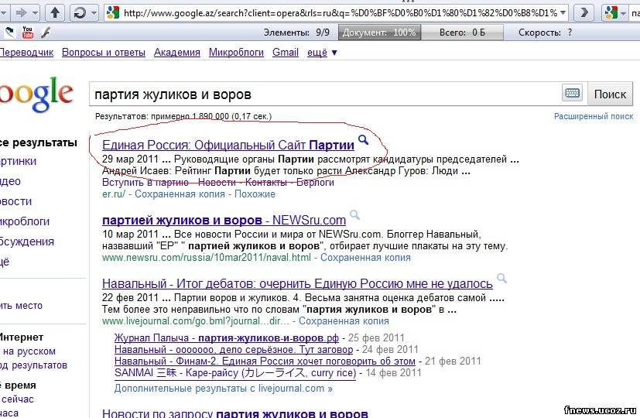This screenshot has height=418, width=640.
Task: Click the Google favicon in address bar
Action: (x=113, y=13)
